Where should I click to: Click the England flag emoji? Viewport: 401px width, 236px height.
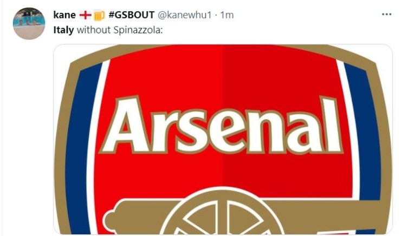tap(86, 15)
